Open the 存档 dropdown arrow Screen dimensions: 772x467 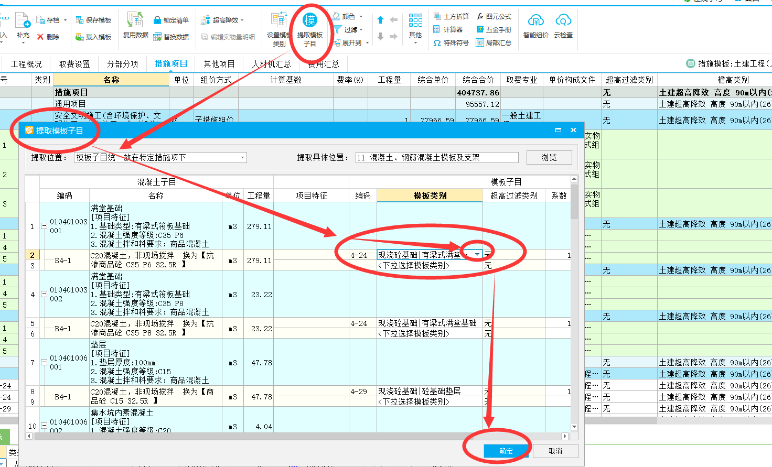pos(65,20)
